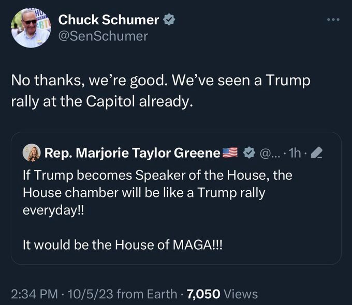Open Marjorie Taylor Greene's small avatar

click(x=32, y=152)
